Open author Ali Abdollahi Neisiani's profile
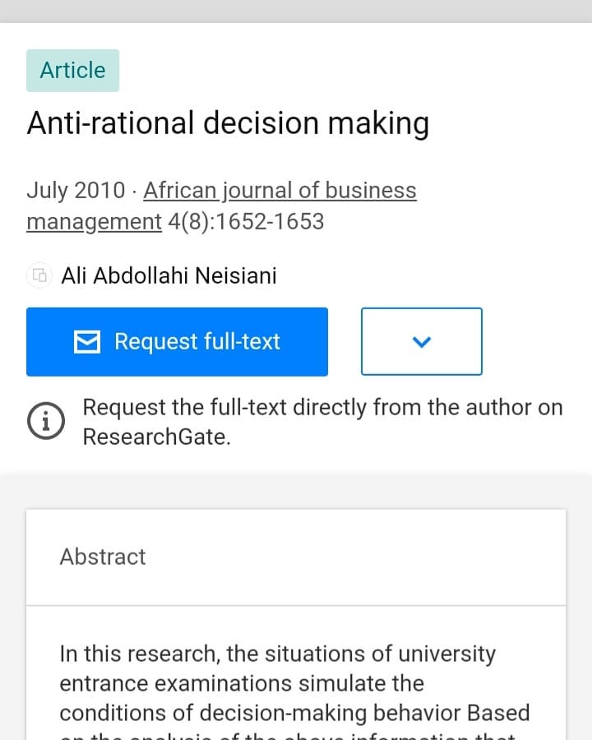The image size is (592, 740). click(169, 275)
